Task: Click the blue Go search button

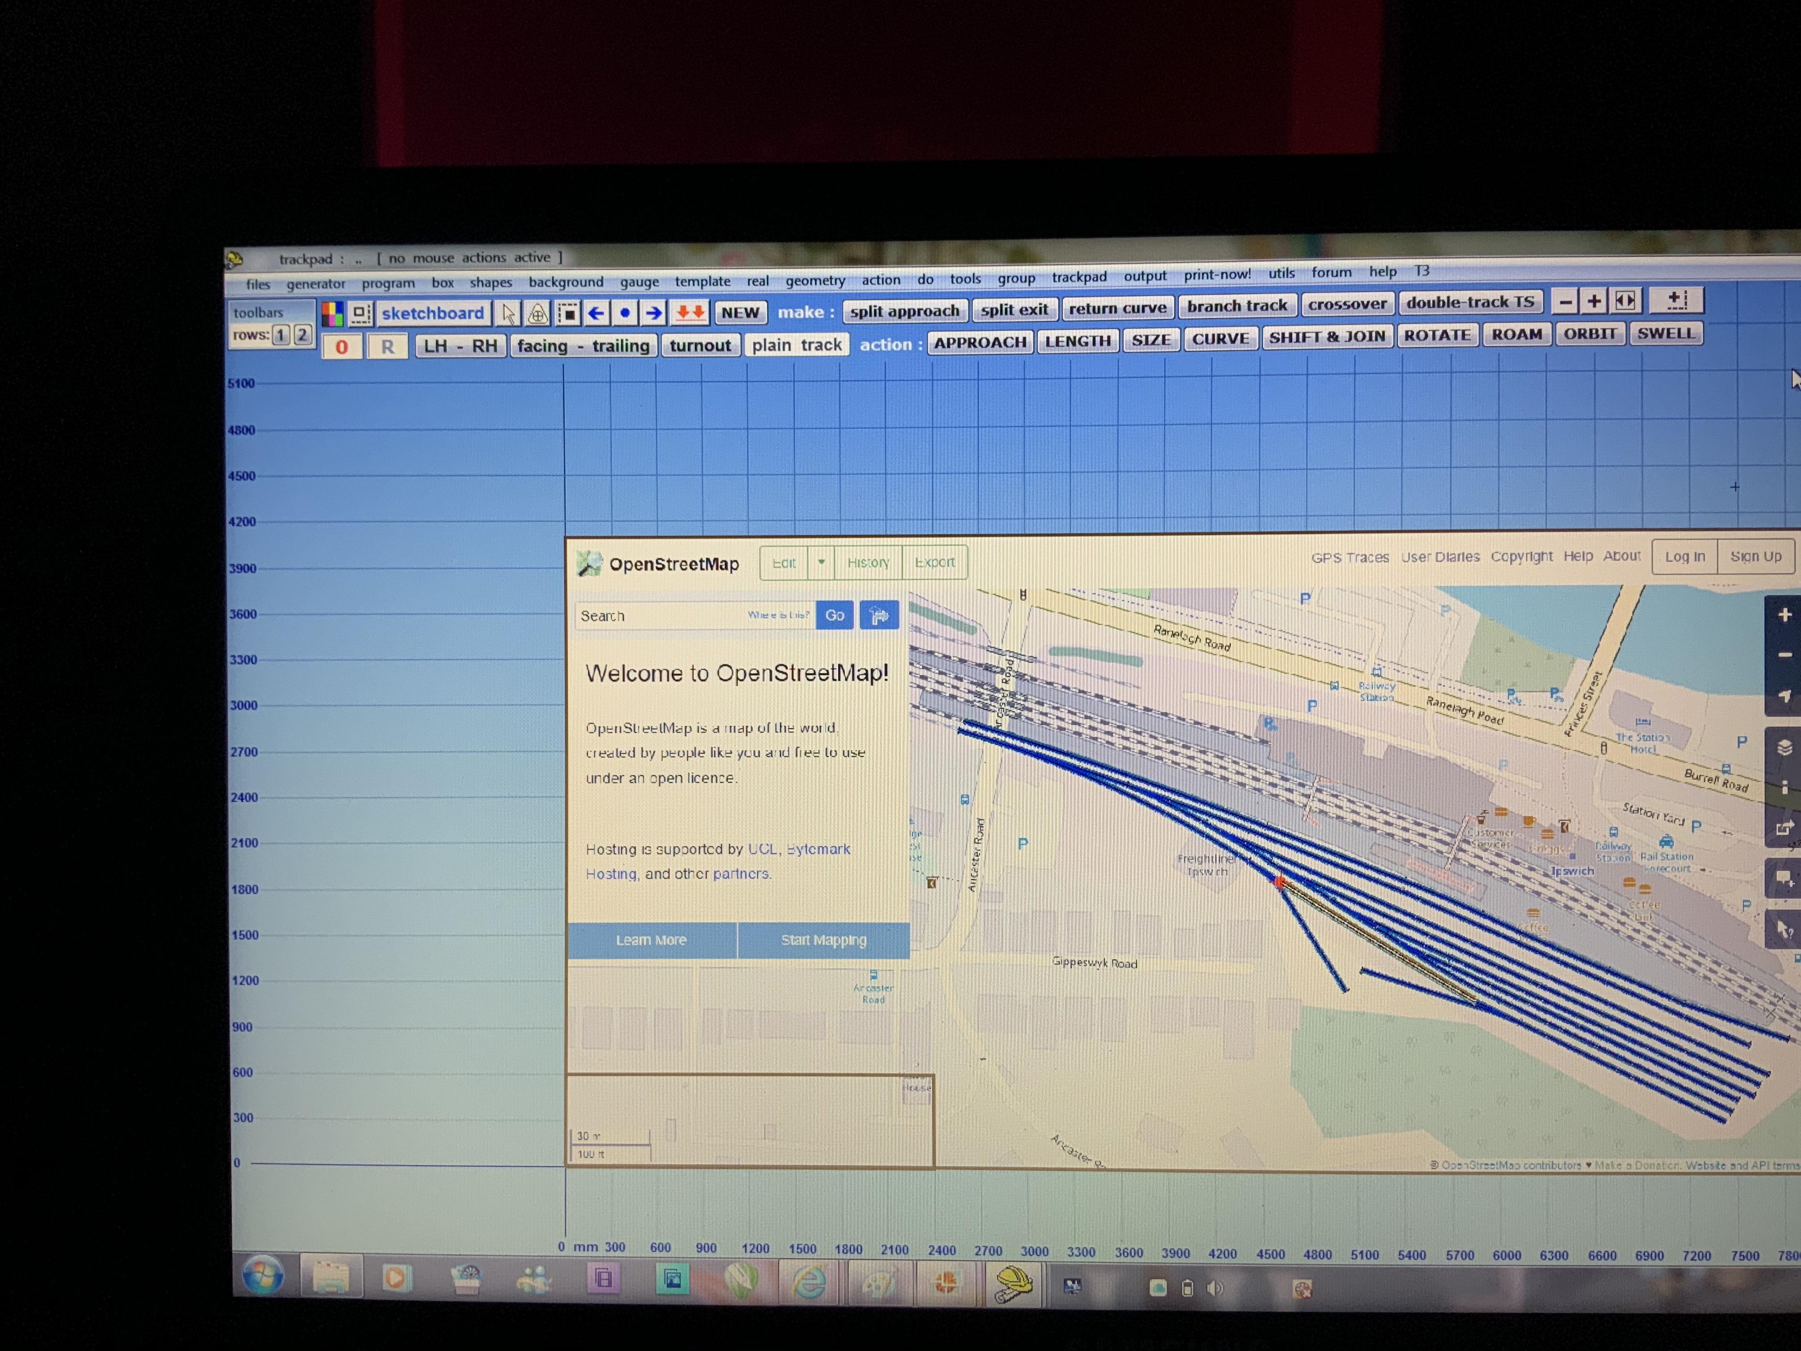Action: (834, 616)
